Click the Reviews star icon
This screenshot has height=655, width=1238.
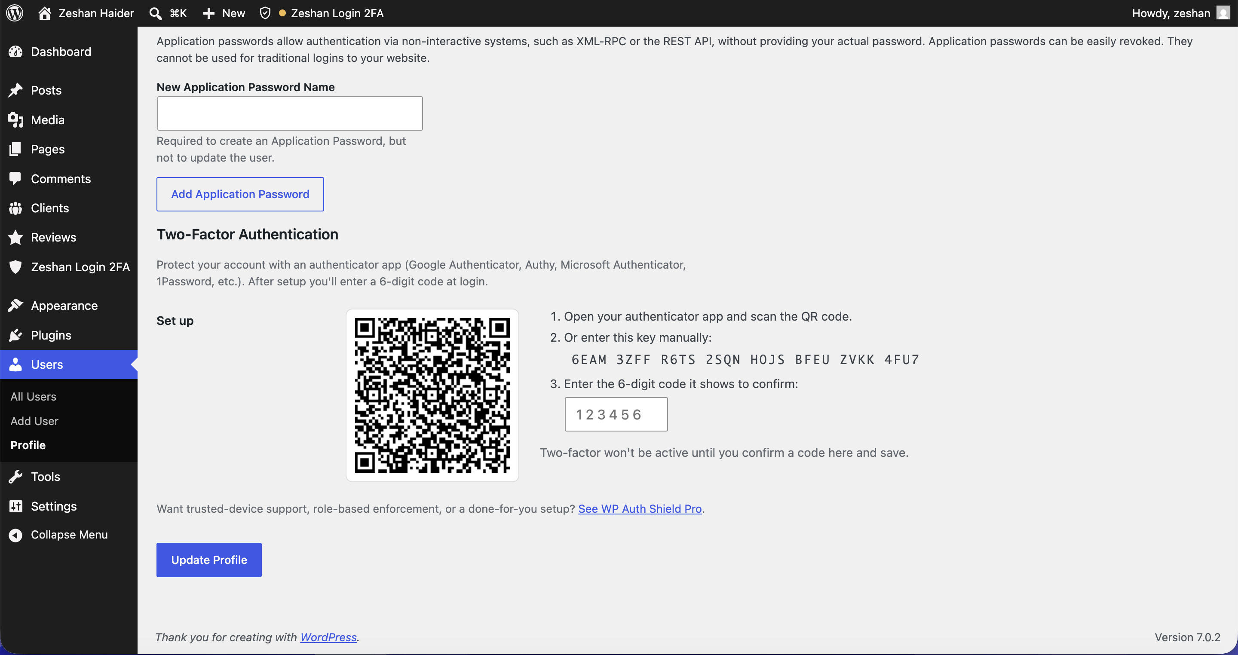click(15, 237)
